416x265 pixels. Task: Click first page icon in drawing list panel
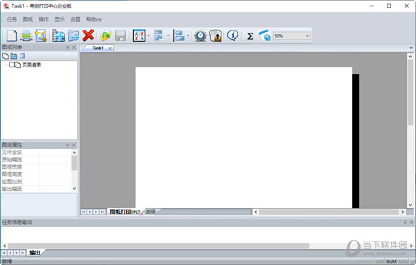click(x=6, y=56)
